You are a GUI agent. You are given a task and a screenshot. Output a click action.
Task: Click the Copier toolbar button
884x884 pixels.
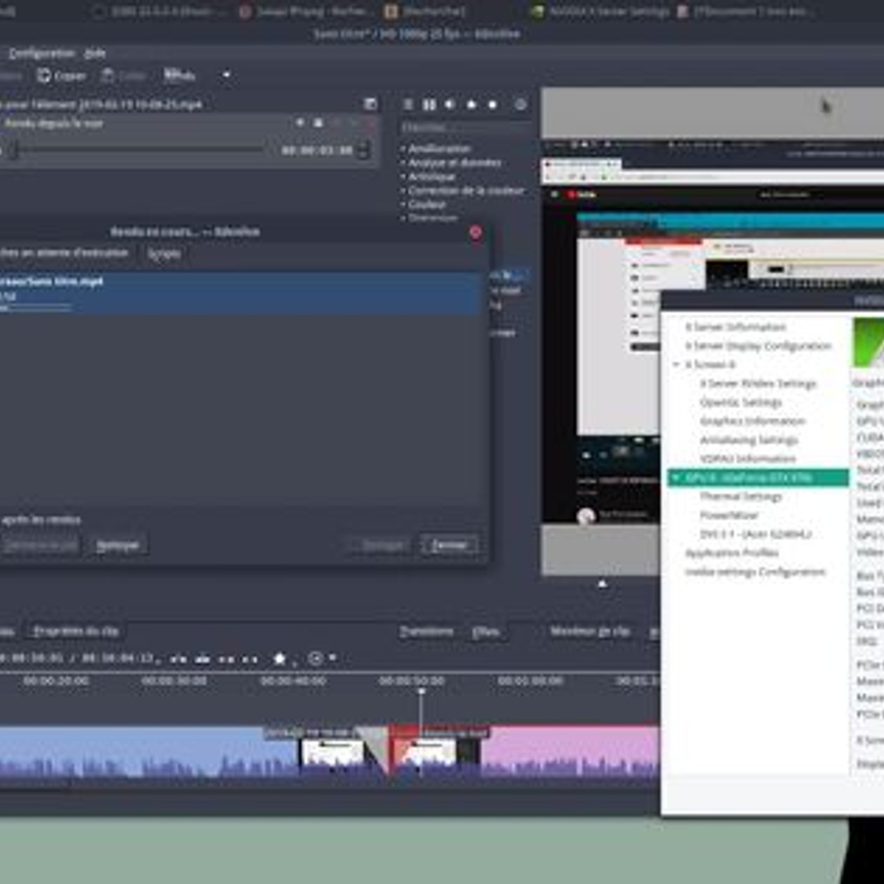point(61,76)
